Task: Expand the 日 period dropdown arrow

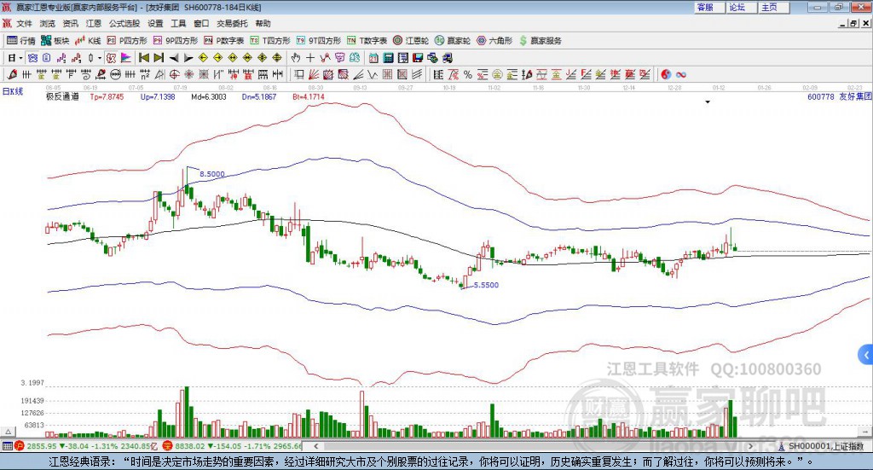Action: (20, 58)
